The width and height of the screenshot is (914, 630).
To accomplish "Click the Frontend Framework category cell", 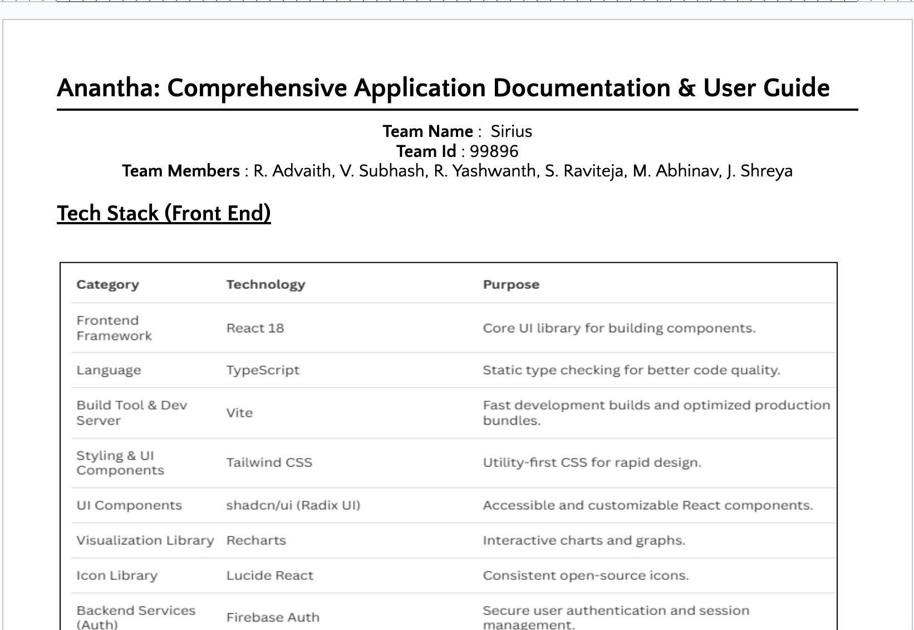I will point(114,328).
